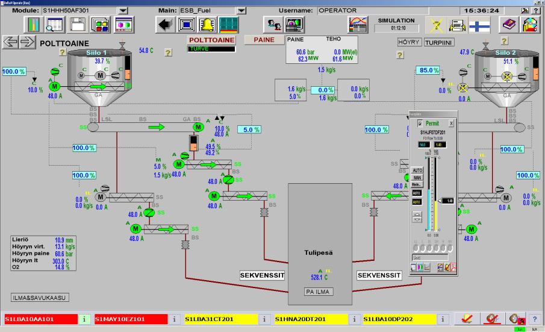Click the 0.0 % field below PAINE box
This screenshot has width=545, height=332.
pos(323,90)
